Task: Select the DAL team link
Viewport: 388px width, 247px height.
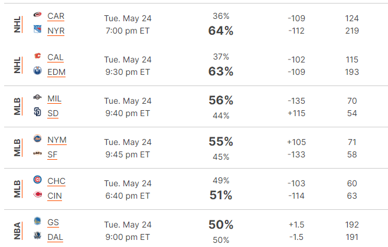Action: (55, 237)
